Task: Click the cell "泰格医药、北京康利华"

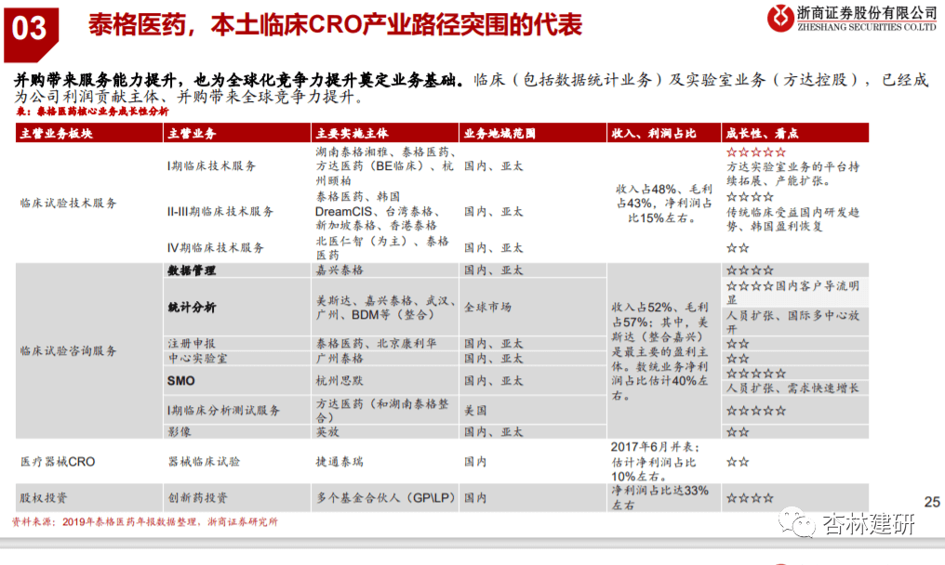Action: click(376, 343)
